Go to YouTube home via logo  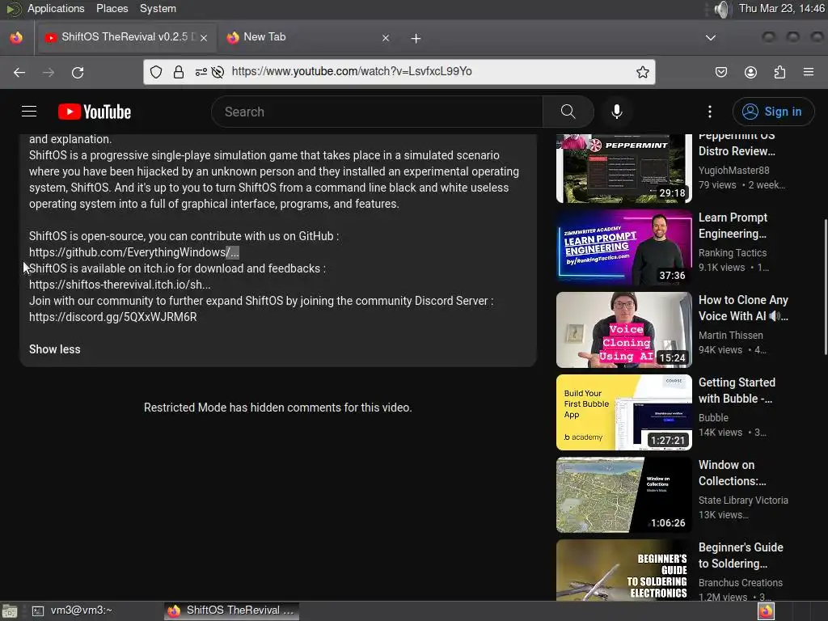pos(95,112)
